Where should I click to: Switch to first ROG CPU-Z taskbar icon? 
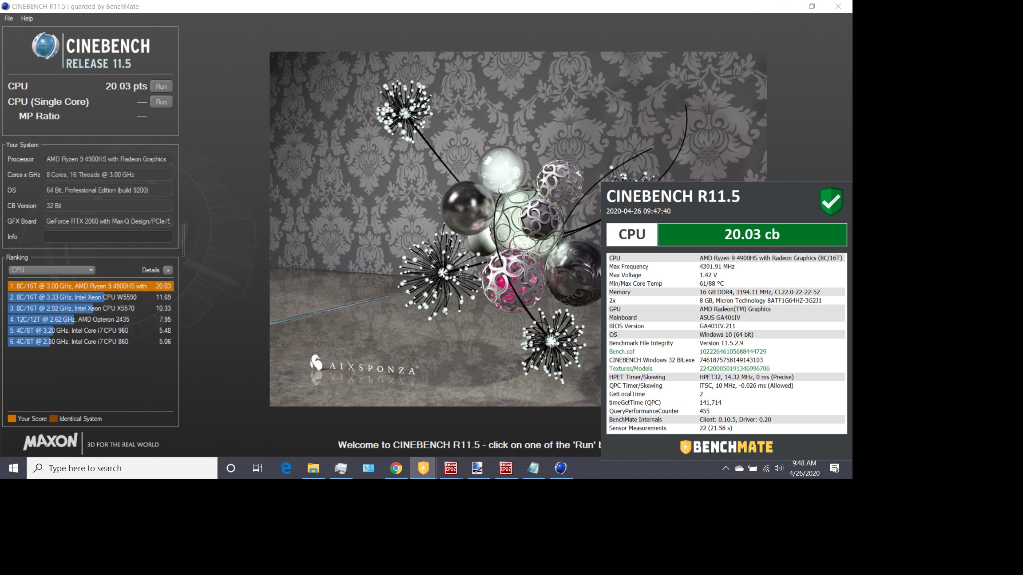click(x=451, y=468)
